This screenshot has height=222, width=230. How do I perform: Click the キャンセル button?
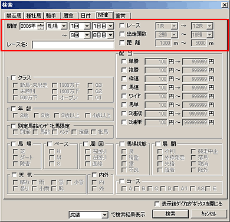click(209, 214)
